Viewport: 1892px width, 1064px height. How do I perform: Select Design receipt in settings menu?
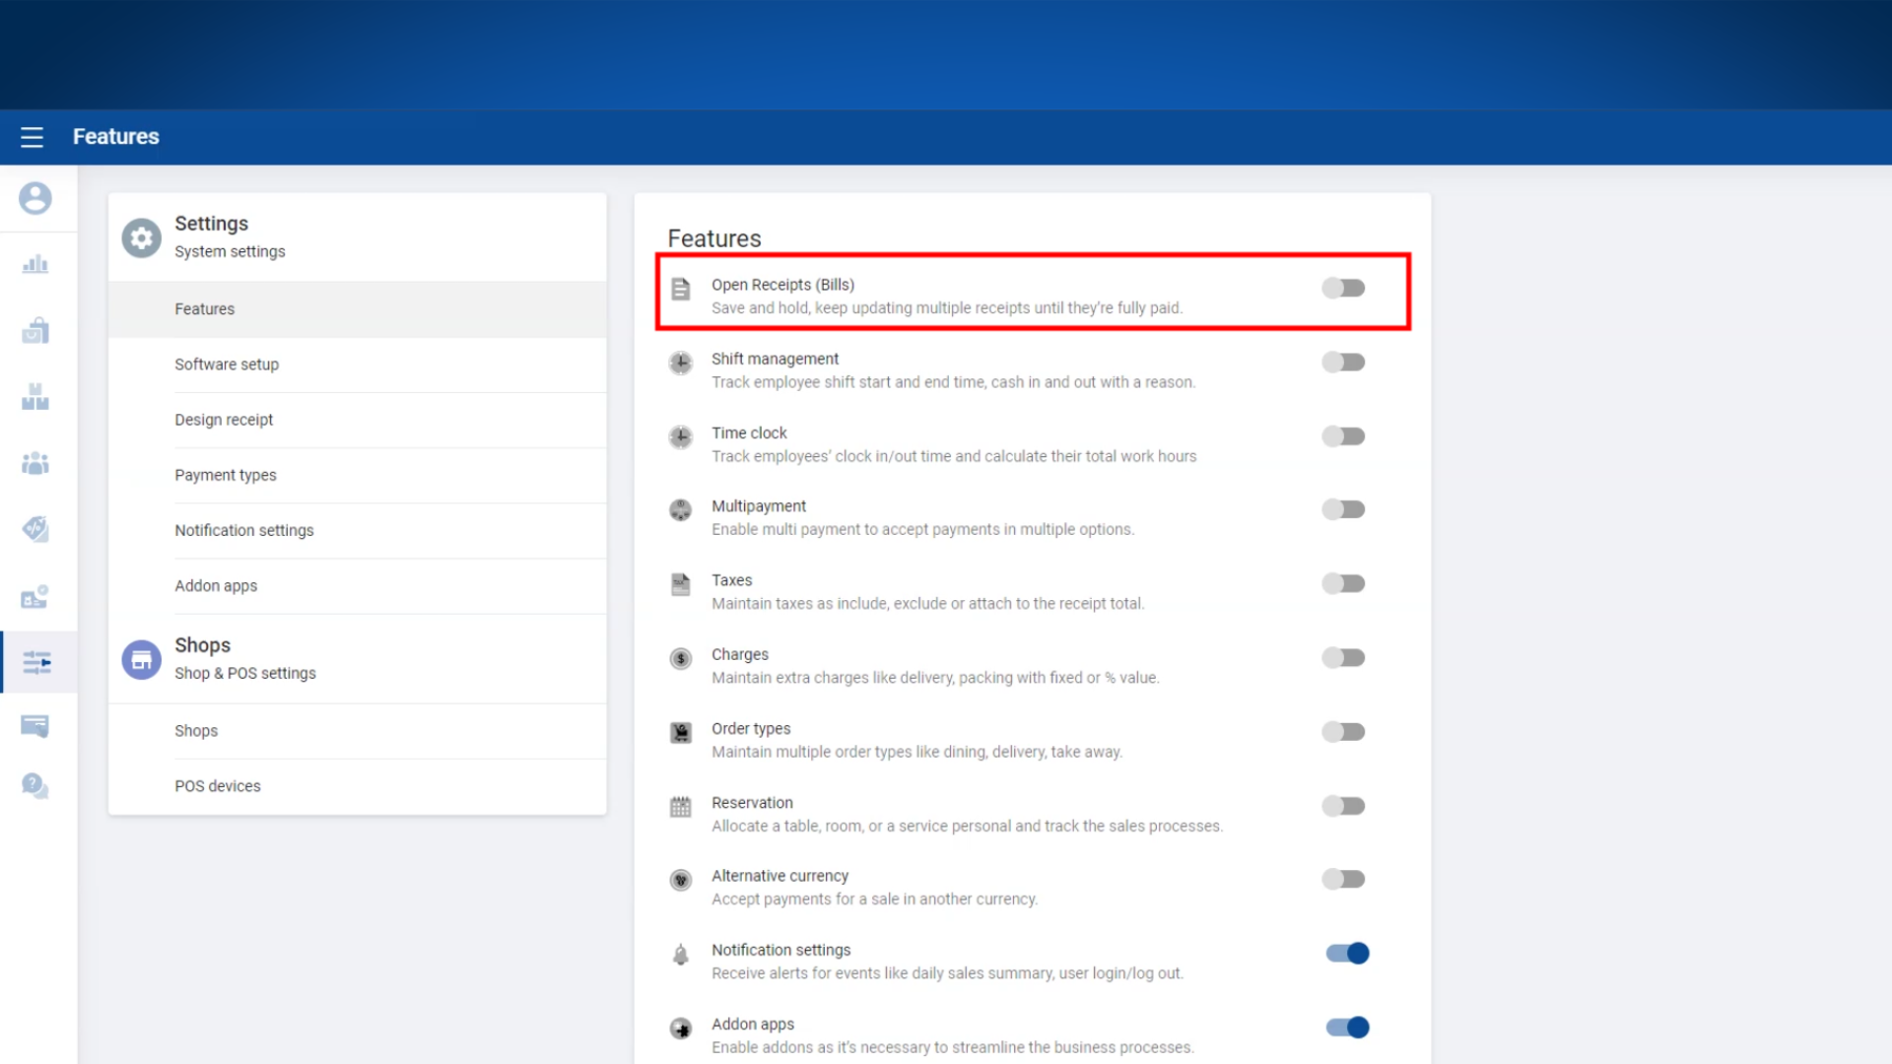pos(224,420)
